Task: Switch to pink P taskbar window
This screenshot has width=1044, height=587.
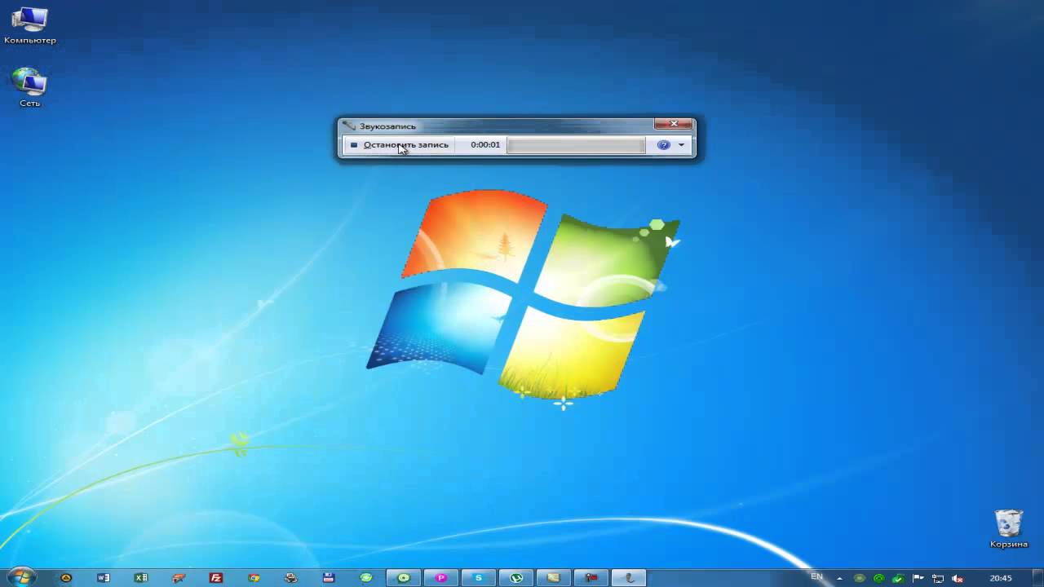Action: (441, 578)
